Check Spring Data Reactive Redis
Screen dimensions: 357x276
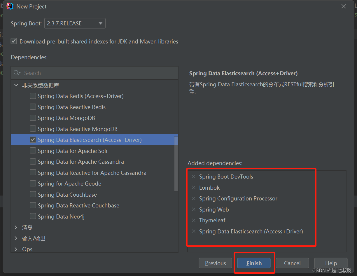(33, 107)
